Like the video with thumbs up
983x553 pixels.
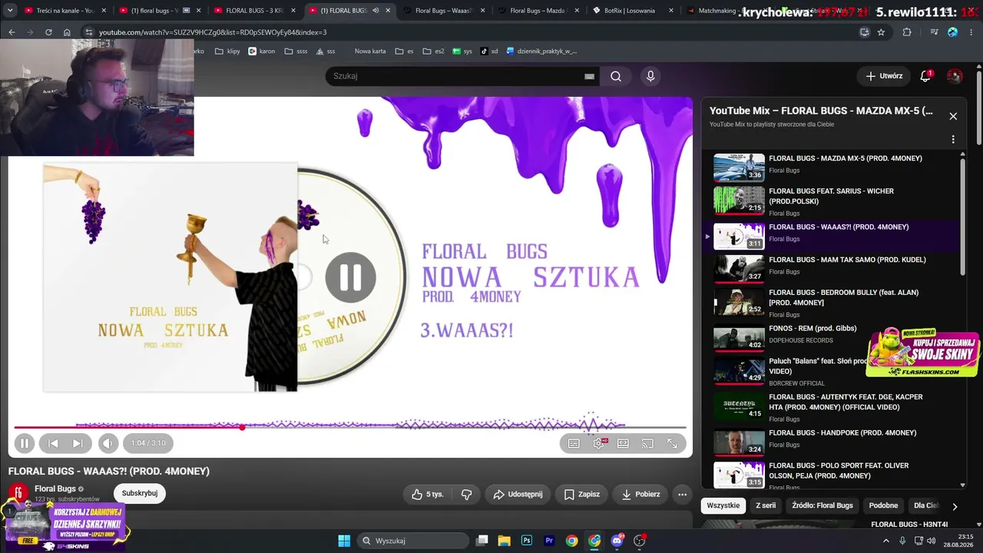tap(427, 495)
